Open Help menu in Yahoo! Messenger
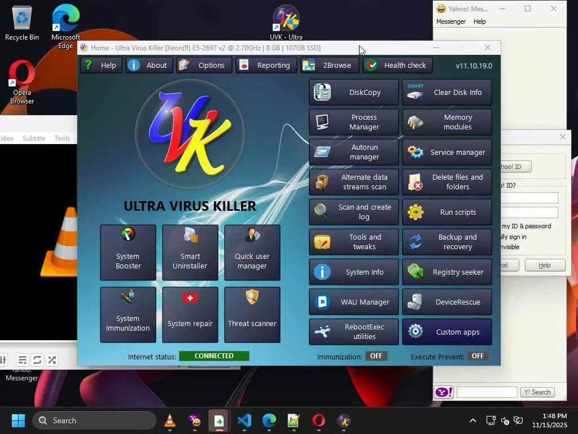The image size is (578, 434). 480,21
